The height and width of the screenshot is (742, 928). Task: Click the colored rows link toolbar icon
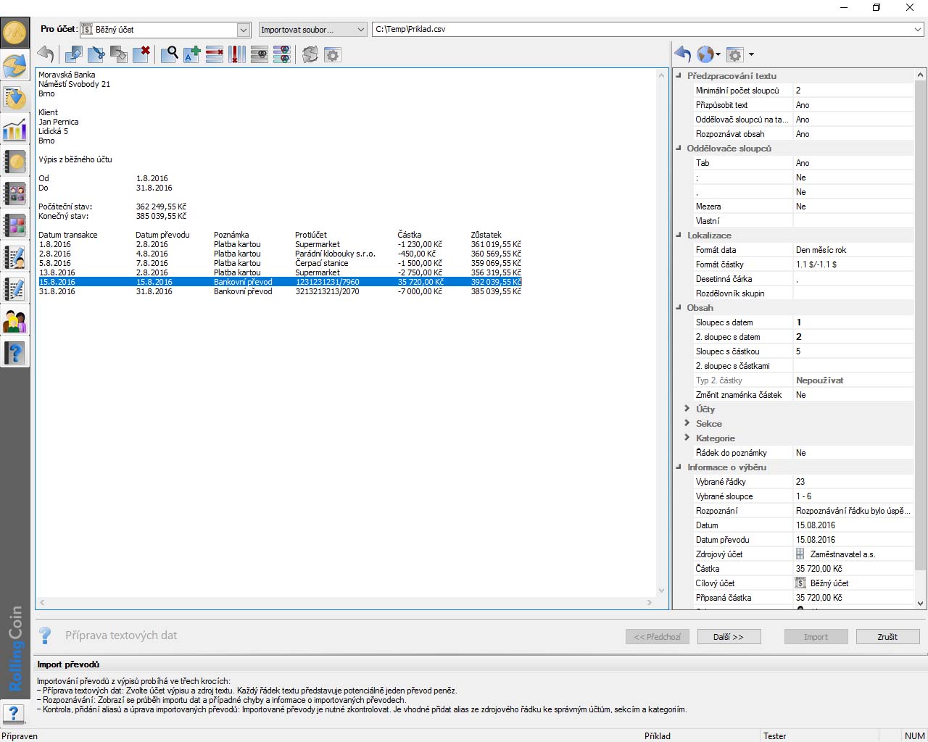282,54
